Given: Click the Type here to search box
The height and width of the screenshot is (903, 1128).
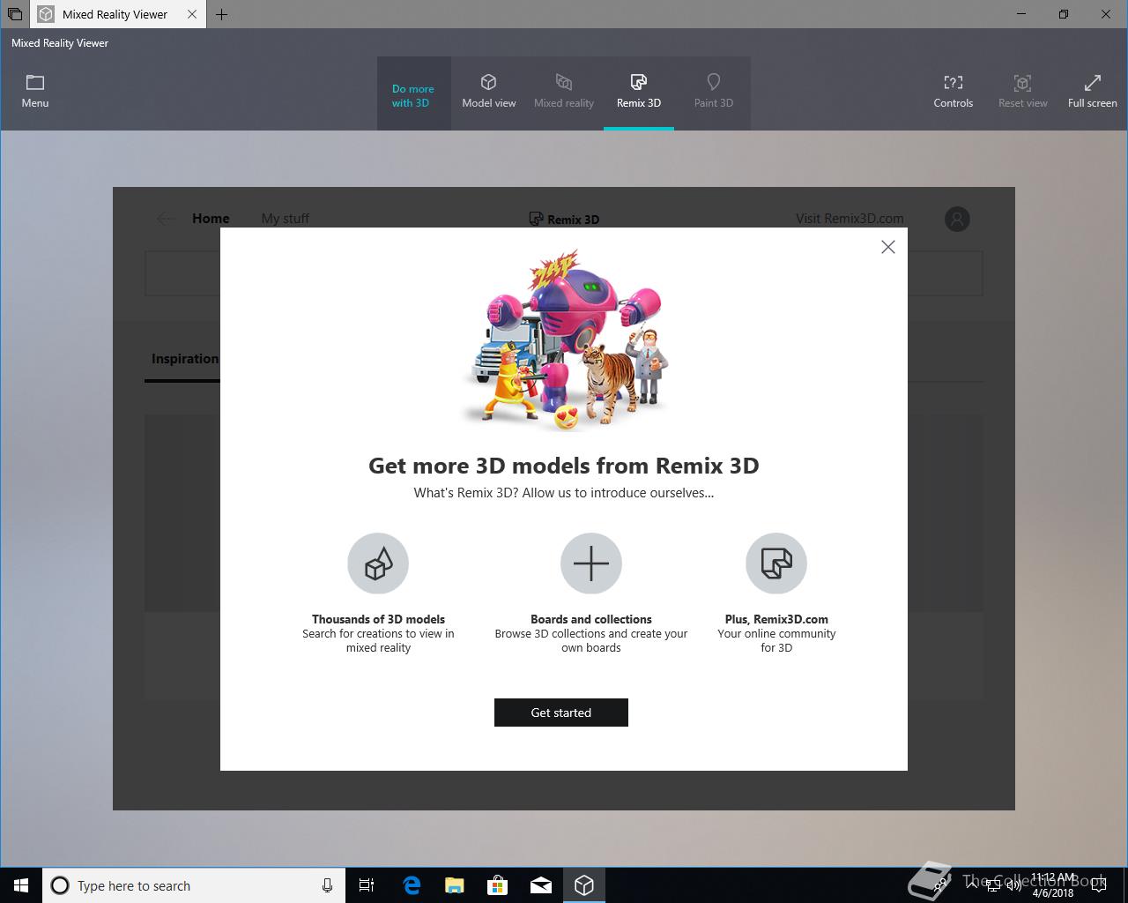Looking at the screenshot, I should tap(192, 885).
